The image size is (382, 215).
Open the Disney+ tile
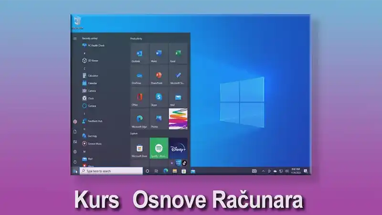(x=178, y=148)
